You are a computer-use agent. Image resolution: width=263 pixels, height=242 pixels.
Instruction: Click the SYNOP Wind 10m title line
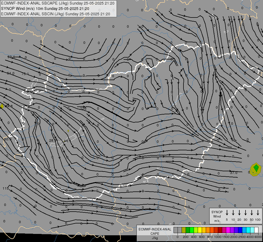click(45, 9)
